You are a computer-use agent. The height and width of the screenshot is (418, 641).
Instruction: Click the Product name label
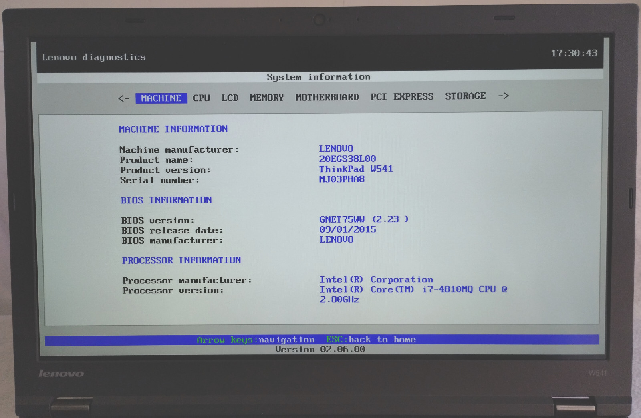coord(157,160)
